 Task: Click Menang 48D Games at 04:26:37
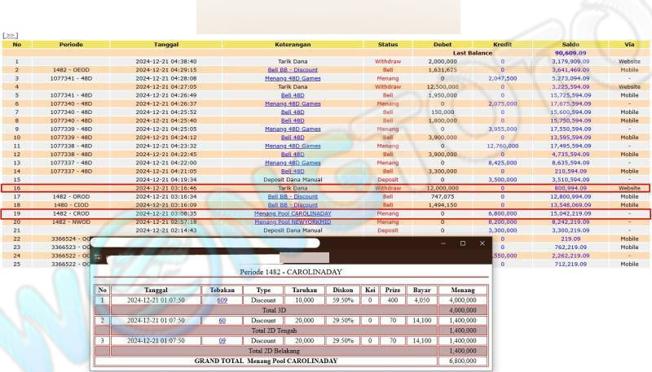(293, 103)
